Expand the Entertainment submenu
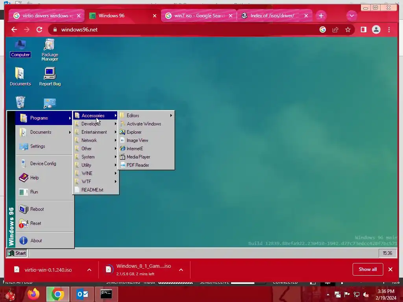This screenshot has width=403, height=302. tap(96, 132)
